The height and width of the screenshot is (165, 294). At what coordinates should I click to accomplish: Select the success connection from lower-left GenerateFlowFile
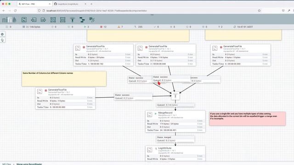coord(133,97)
